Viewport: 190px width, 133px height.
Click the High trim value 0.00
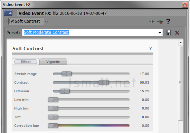coord(145,108)
